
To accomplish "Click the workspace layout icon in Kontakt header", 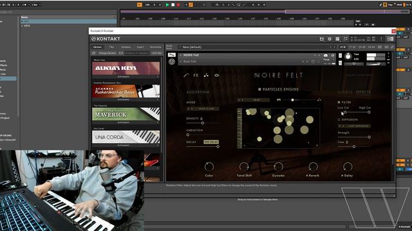I will pos(337,39).
